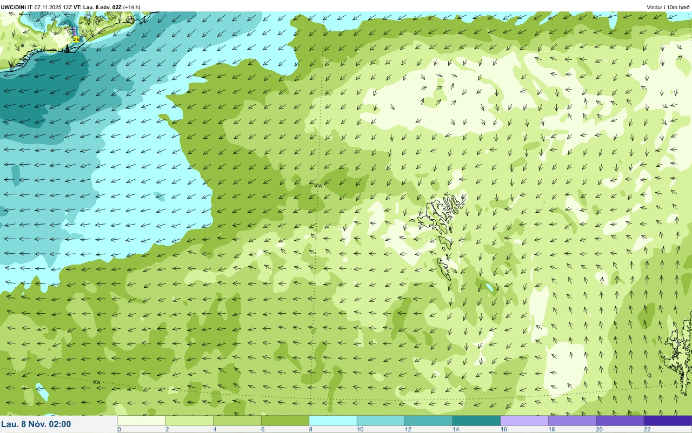
Task: Click the legend tick label '22'
Action: click(647, 429)
